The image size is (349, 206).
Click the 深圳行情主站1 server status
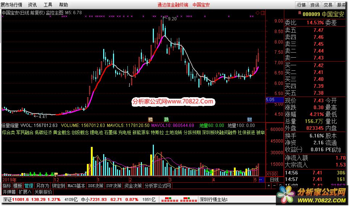coord(214,199)
